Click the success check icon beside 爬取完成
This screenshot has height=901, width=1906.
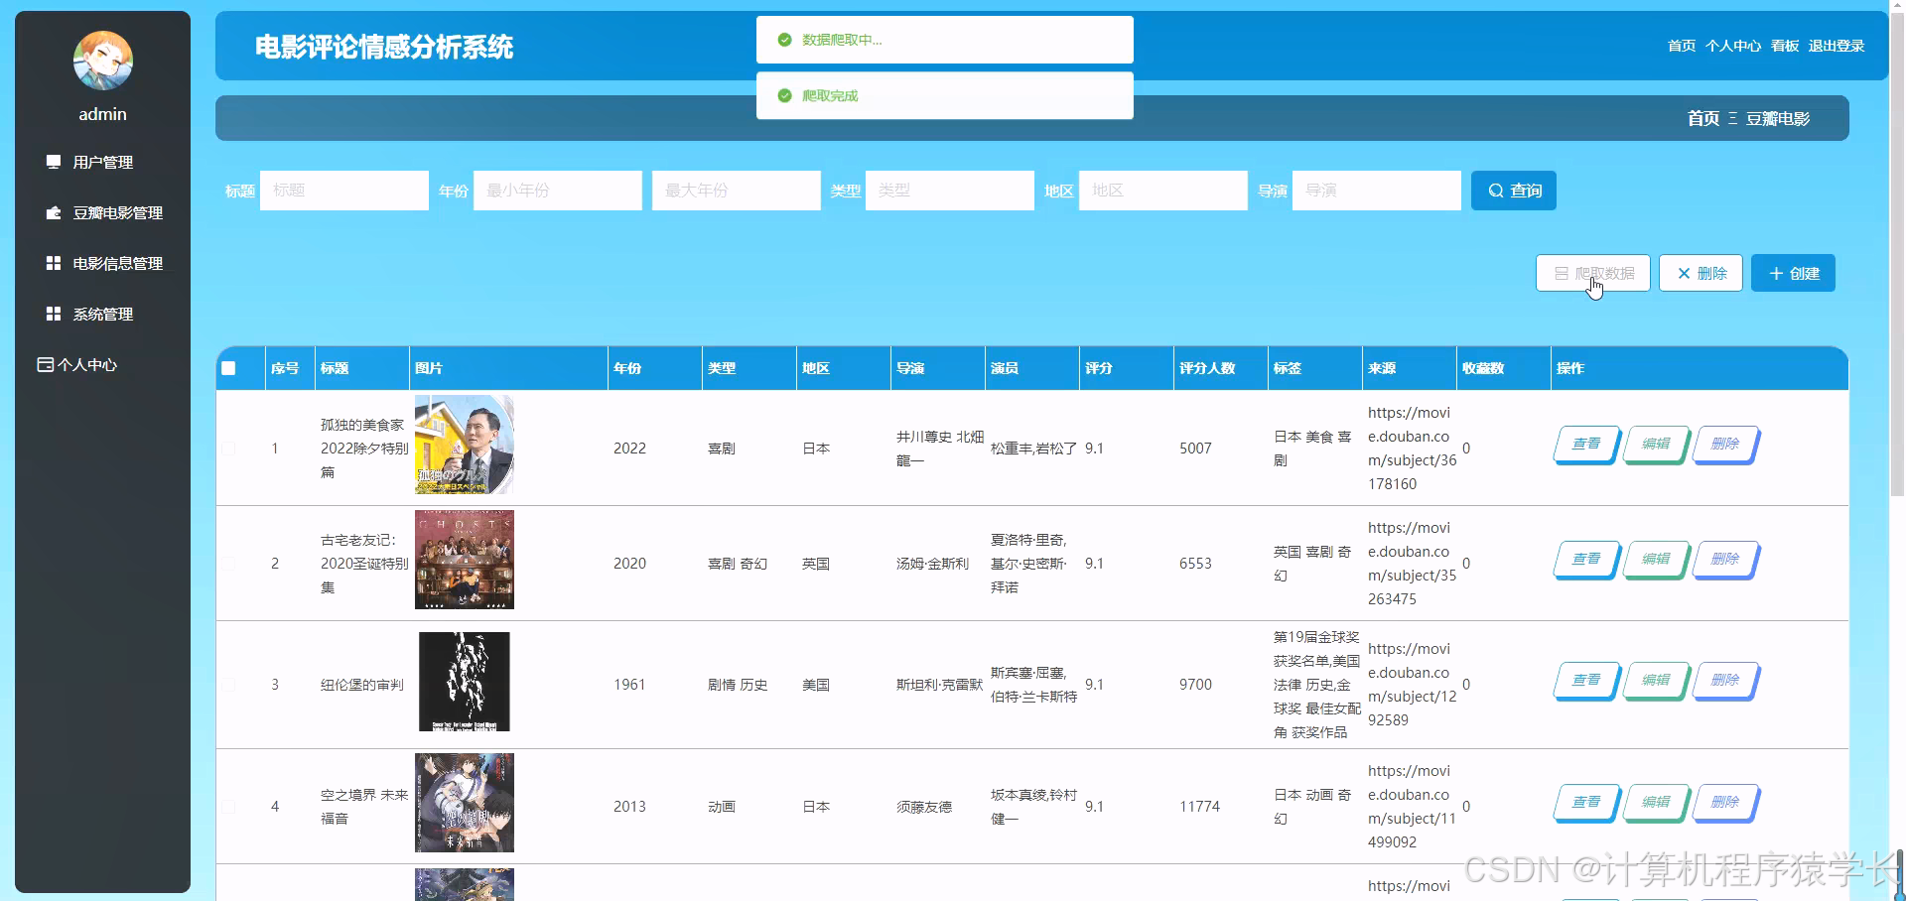point(784,95)
